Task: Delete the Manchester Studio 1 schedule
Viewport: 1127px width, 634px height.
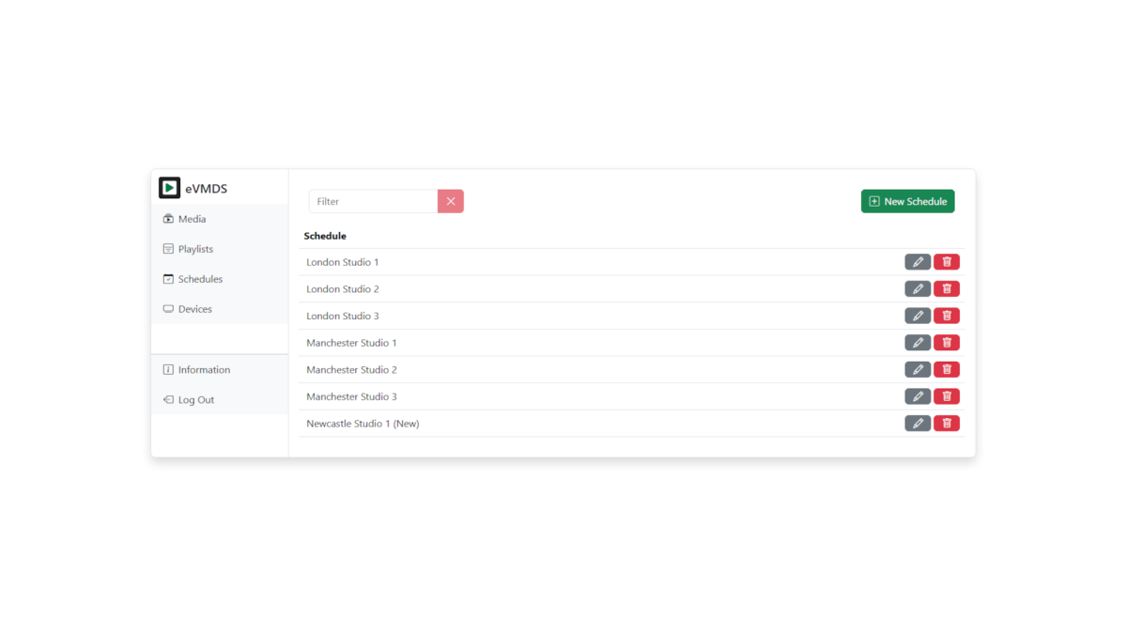Action: tap(947, 343)
